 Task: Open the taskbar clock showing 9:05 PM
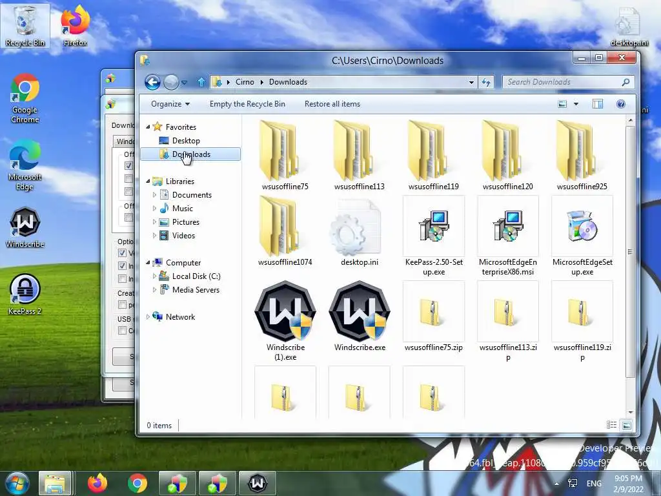pos(628,484)
